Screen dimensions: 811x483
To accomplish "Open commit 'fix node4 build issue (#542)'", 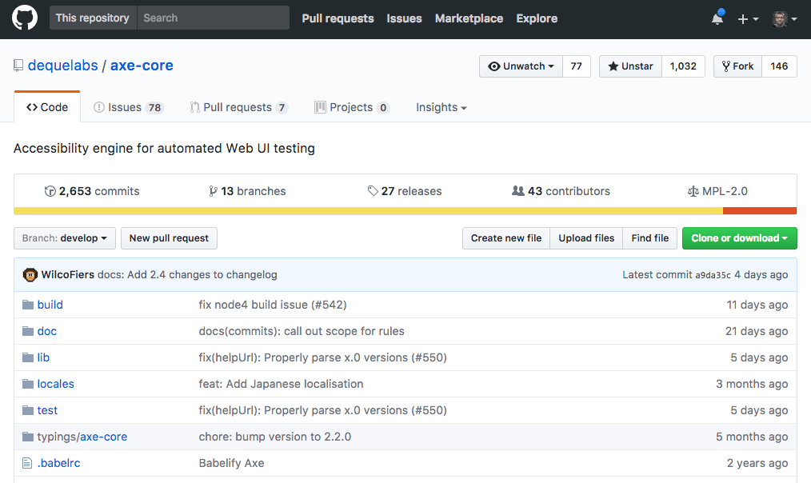I will [x=273, y=305].
